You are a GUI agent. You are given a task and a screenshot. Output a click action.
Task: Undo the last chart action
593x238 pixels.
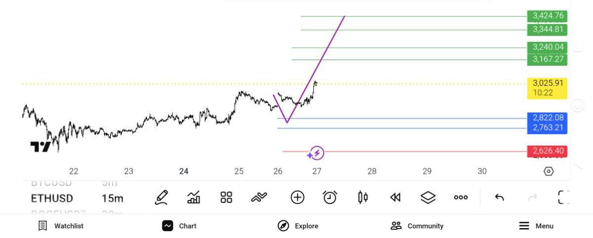click(499, 198)
